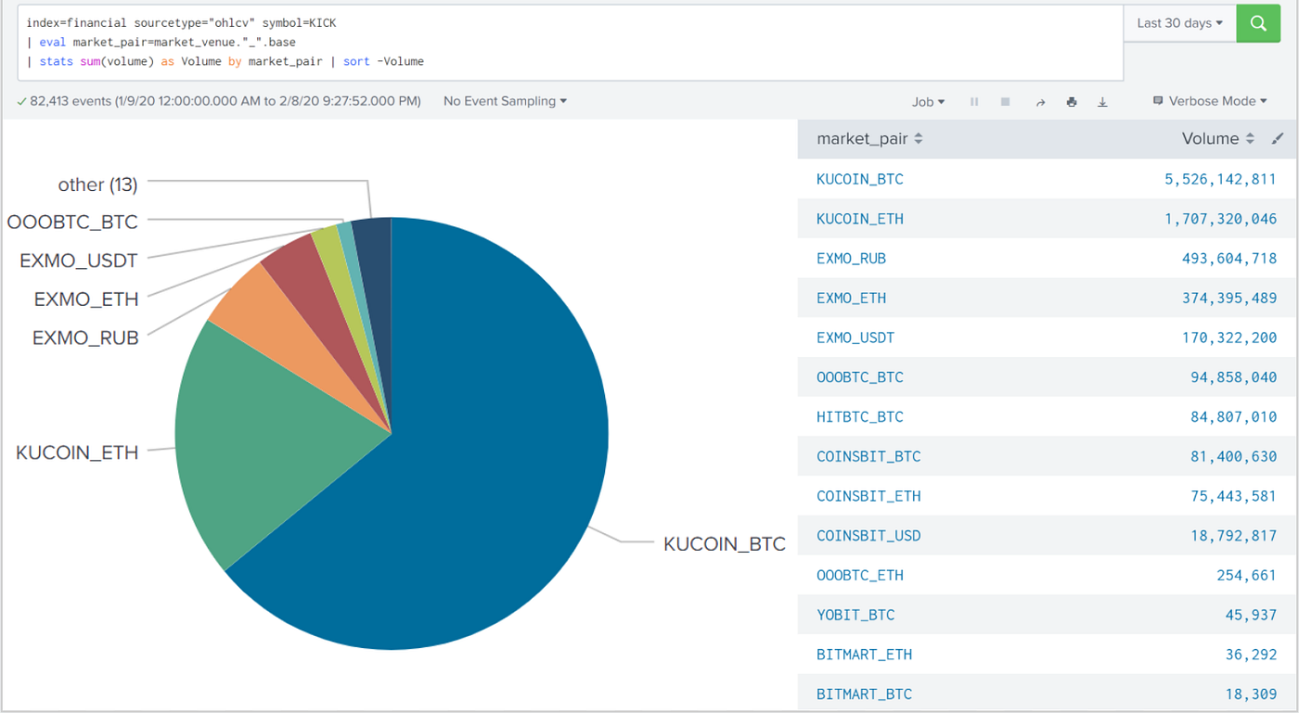Click the volume value 18,792,817
Image resolution: width=1299 pixels, height=713 pixels.
coord(1234,536)
